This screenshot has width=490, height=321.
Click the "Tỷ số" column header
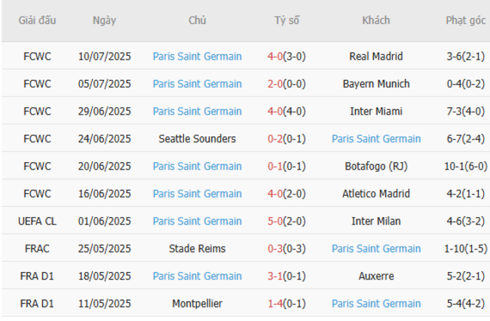(286, 20)
